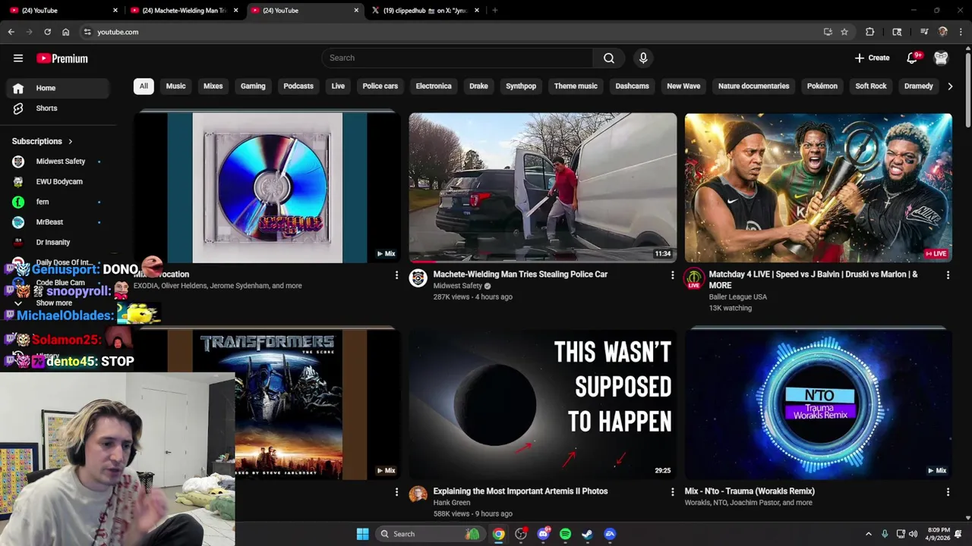Select the Theme music chip

tap(576, 86)
